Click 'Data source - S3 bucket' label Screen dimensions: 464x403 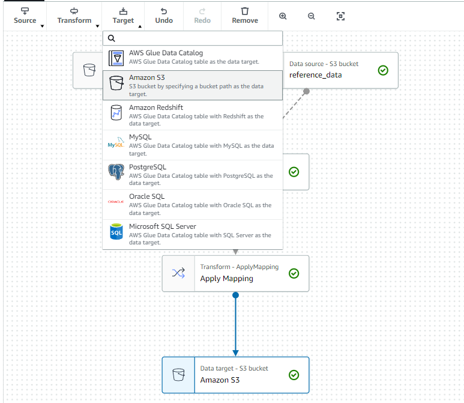tap(324, 64)
